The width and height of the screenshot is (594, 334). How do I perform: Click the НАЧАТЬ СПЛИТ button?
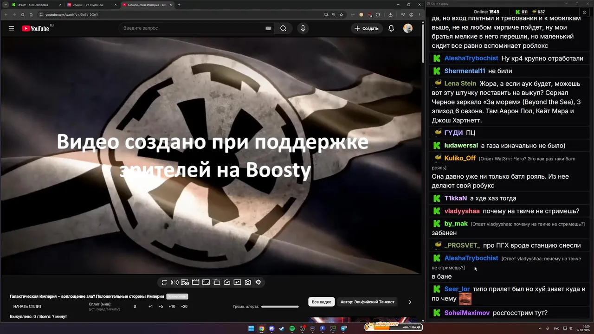pos(27,307)
